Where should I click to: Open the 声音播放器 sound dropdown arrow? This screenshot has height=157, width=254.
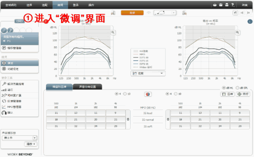(35, 138)
